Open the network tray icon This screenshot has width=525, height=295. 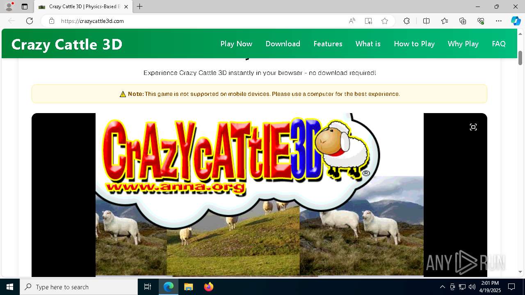pos(462,287)
